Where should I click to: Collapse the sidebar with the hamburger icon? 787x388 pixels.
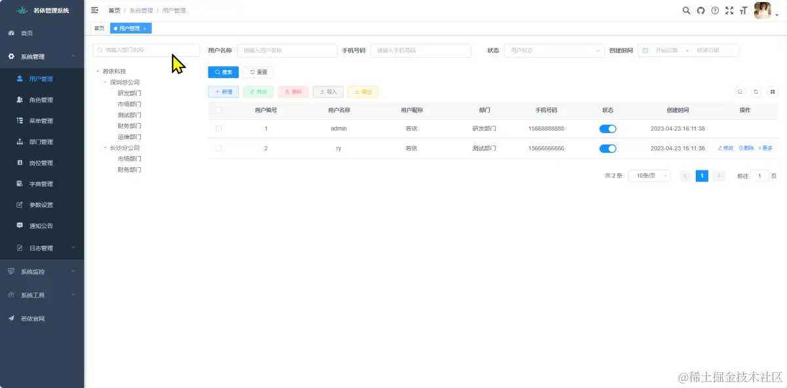click(x=94, y=10)
